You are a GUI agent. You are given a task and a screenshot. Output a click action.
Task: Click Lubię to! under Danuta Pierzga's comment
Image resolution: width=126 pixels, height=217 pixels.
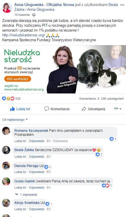[x=20, y=172]
